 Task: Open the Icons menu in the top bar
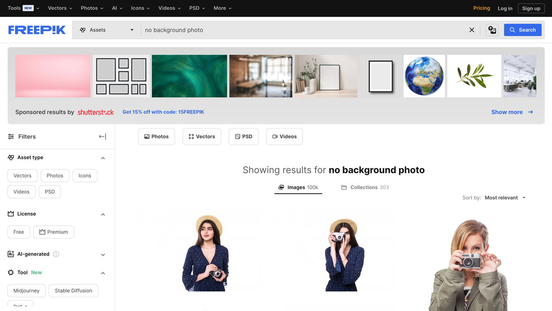[140, 8]
